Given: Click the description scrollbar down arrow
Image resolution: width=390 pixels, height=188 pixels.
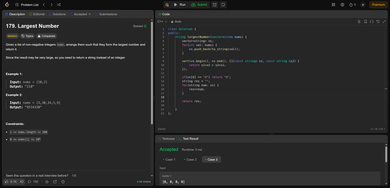Looking at the screenshot, I should coord(151,175).
